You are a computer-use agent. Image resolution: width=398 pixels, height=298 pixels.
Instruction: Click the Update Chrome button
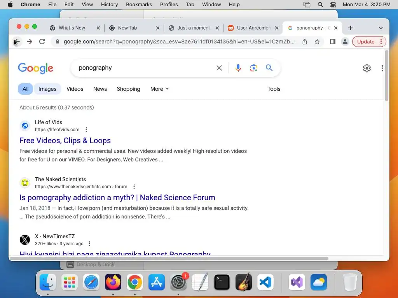tap(366, 42)
